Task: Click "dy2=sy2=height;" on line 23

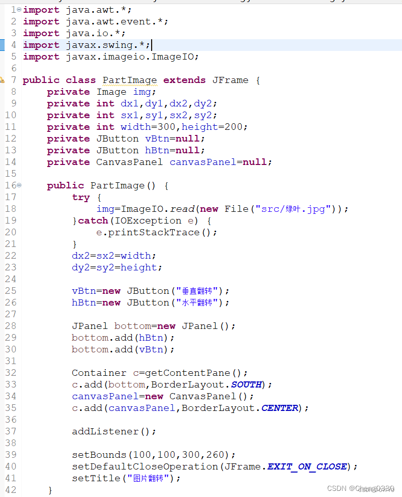Action: click(117, 268)
